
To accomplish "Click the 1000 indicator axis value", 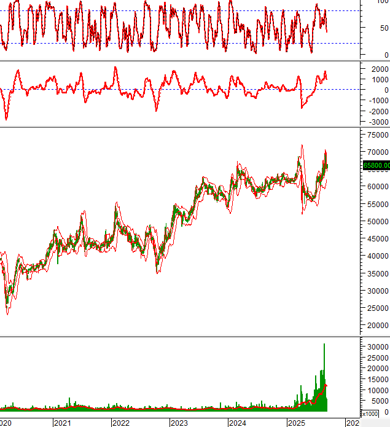I will pos(380,80).
